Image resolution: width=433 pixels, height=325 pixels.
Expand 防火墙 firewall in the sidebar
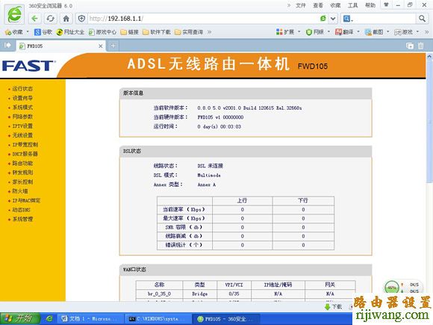20,191
